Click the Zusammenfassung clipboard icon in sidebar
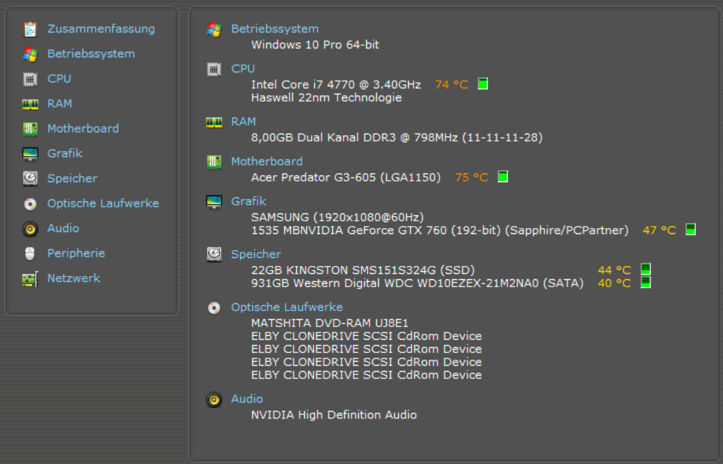This screenshot has height=464, width=723. 31,29
